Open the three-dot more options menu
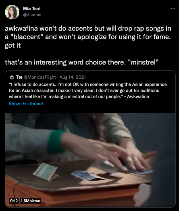The image size is (179, 211). point(173,9)
